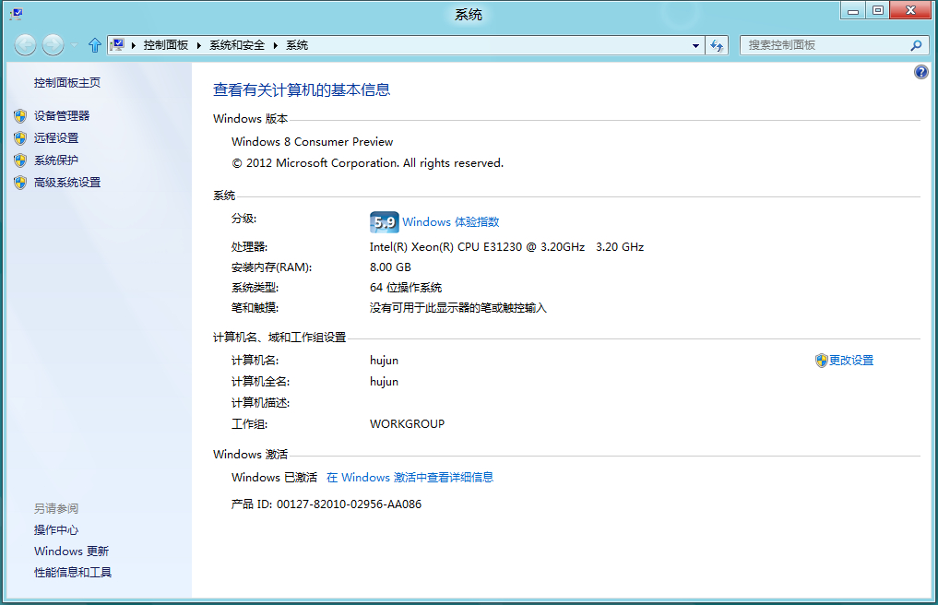Viewport: 938px width, 605px height.
Task: Expand the arrow before 控制面板 in the address bar
Action: 134,45
